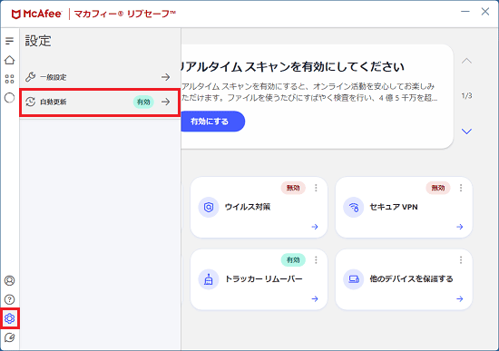The height and width of the screenshot is (351, 499).
Task: Show next notification with down chevron
Action: pyautogui.click(x=466, y=132)
